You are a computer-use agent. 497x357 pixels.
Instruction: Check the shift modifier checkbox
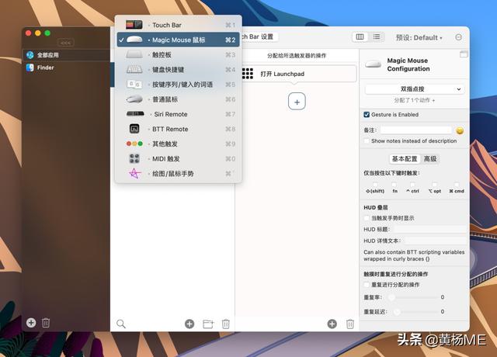coord(375,185)
